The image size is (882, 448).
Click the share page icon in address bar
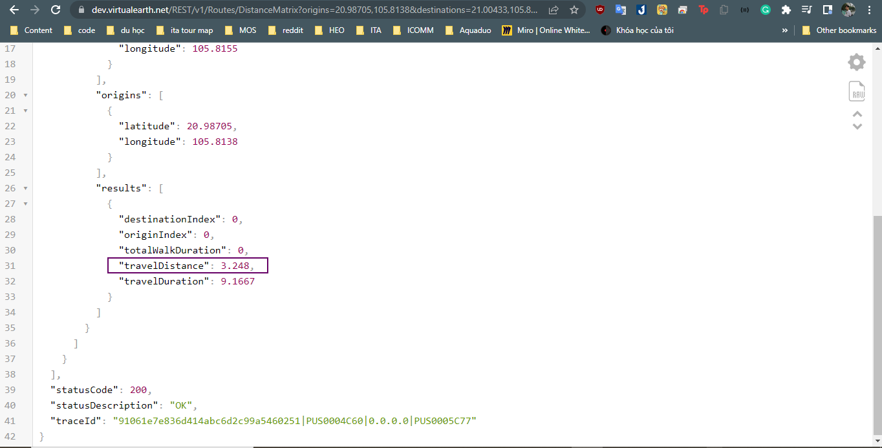(x=554, y=10)
